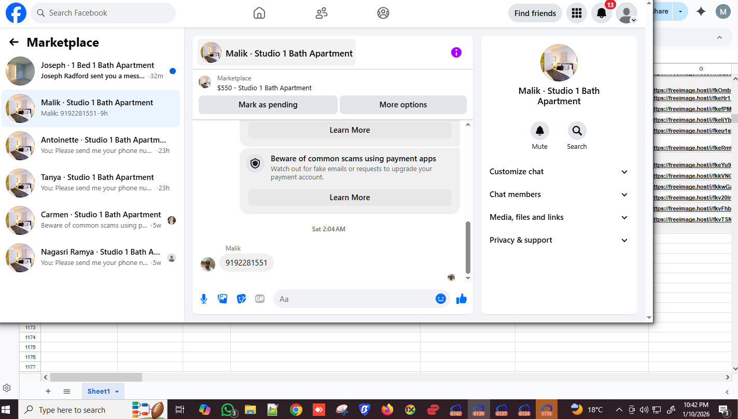This screenshot has width=738, height=419.
Task: Open the Friends icon in top navigation
Action: coord(322,13)
